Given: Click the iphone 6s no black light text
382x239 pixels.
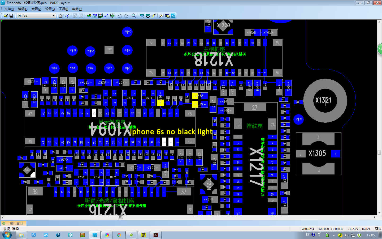Looking at the screenshot, I should (x=172, y=132).
